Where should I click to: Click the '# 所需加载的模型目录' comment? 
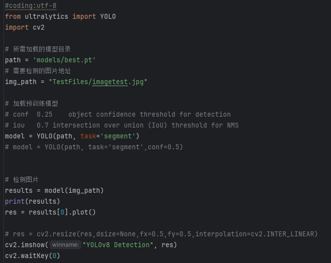pos(38,49)
